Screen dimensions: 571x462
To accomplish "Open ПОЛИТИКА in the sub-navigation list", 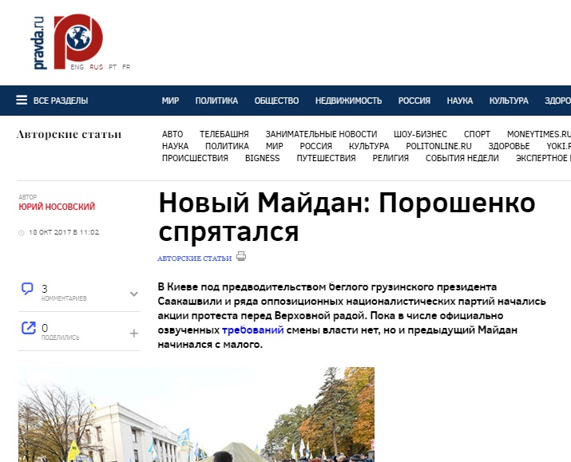I will coord(227,146).
